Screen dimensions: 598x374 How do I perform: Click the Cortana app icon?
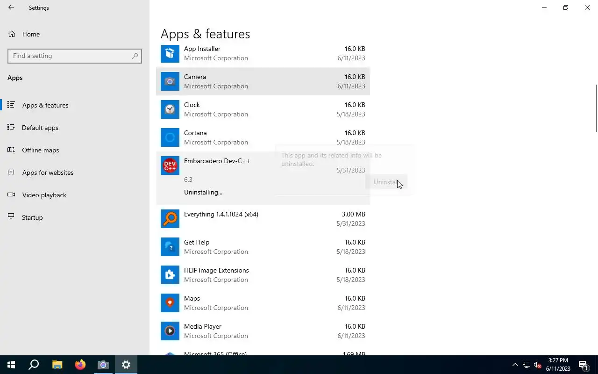pos(170,137)
